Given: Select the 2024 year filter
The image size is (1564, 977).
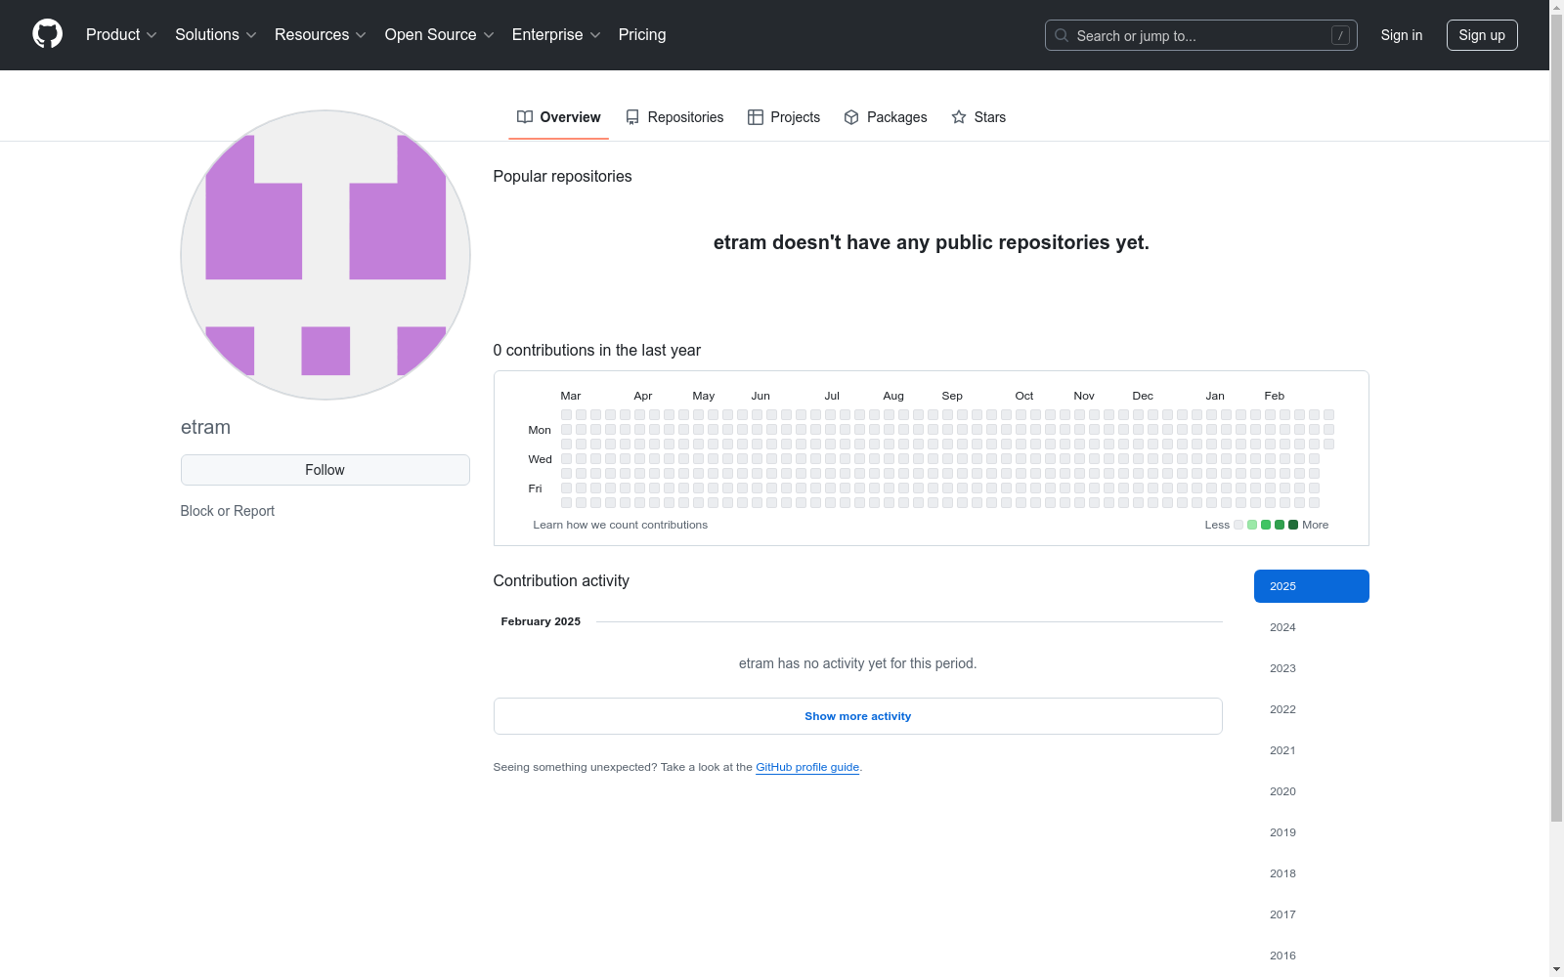Looking at the screenshot, I should point(1312,627).
